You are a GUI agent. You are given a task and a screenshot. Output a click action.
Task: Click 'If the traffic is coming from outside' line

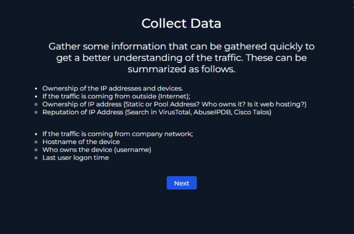[116, 96]
